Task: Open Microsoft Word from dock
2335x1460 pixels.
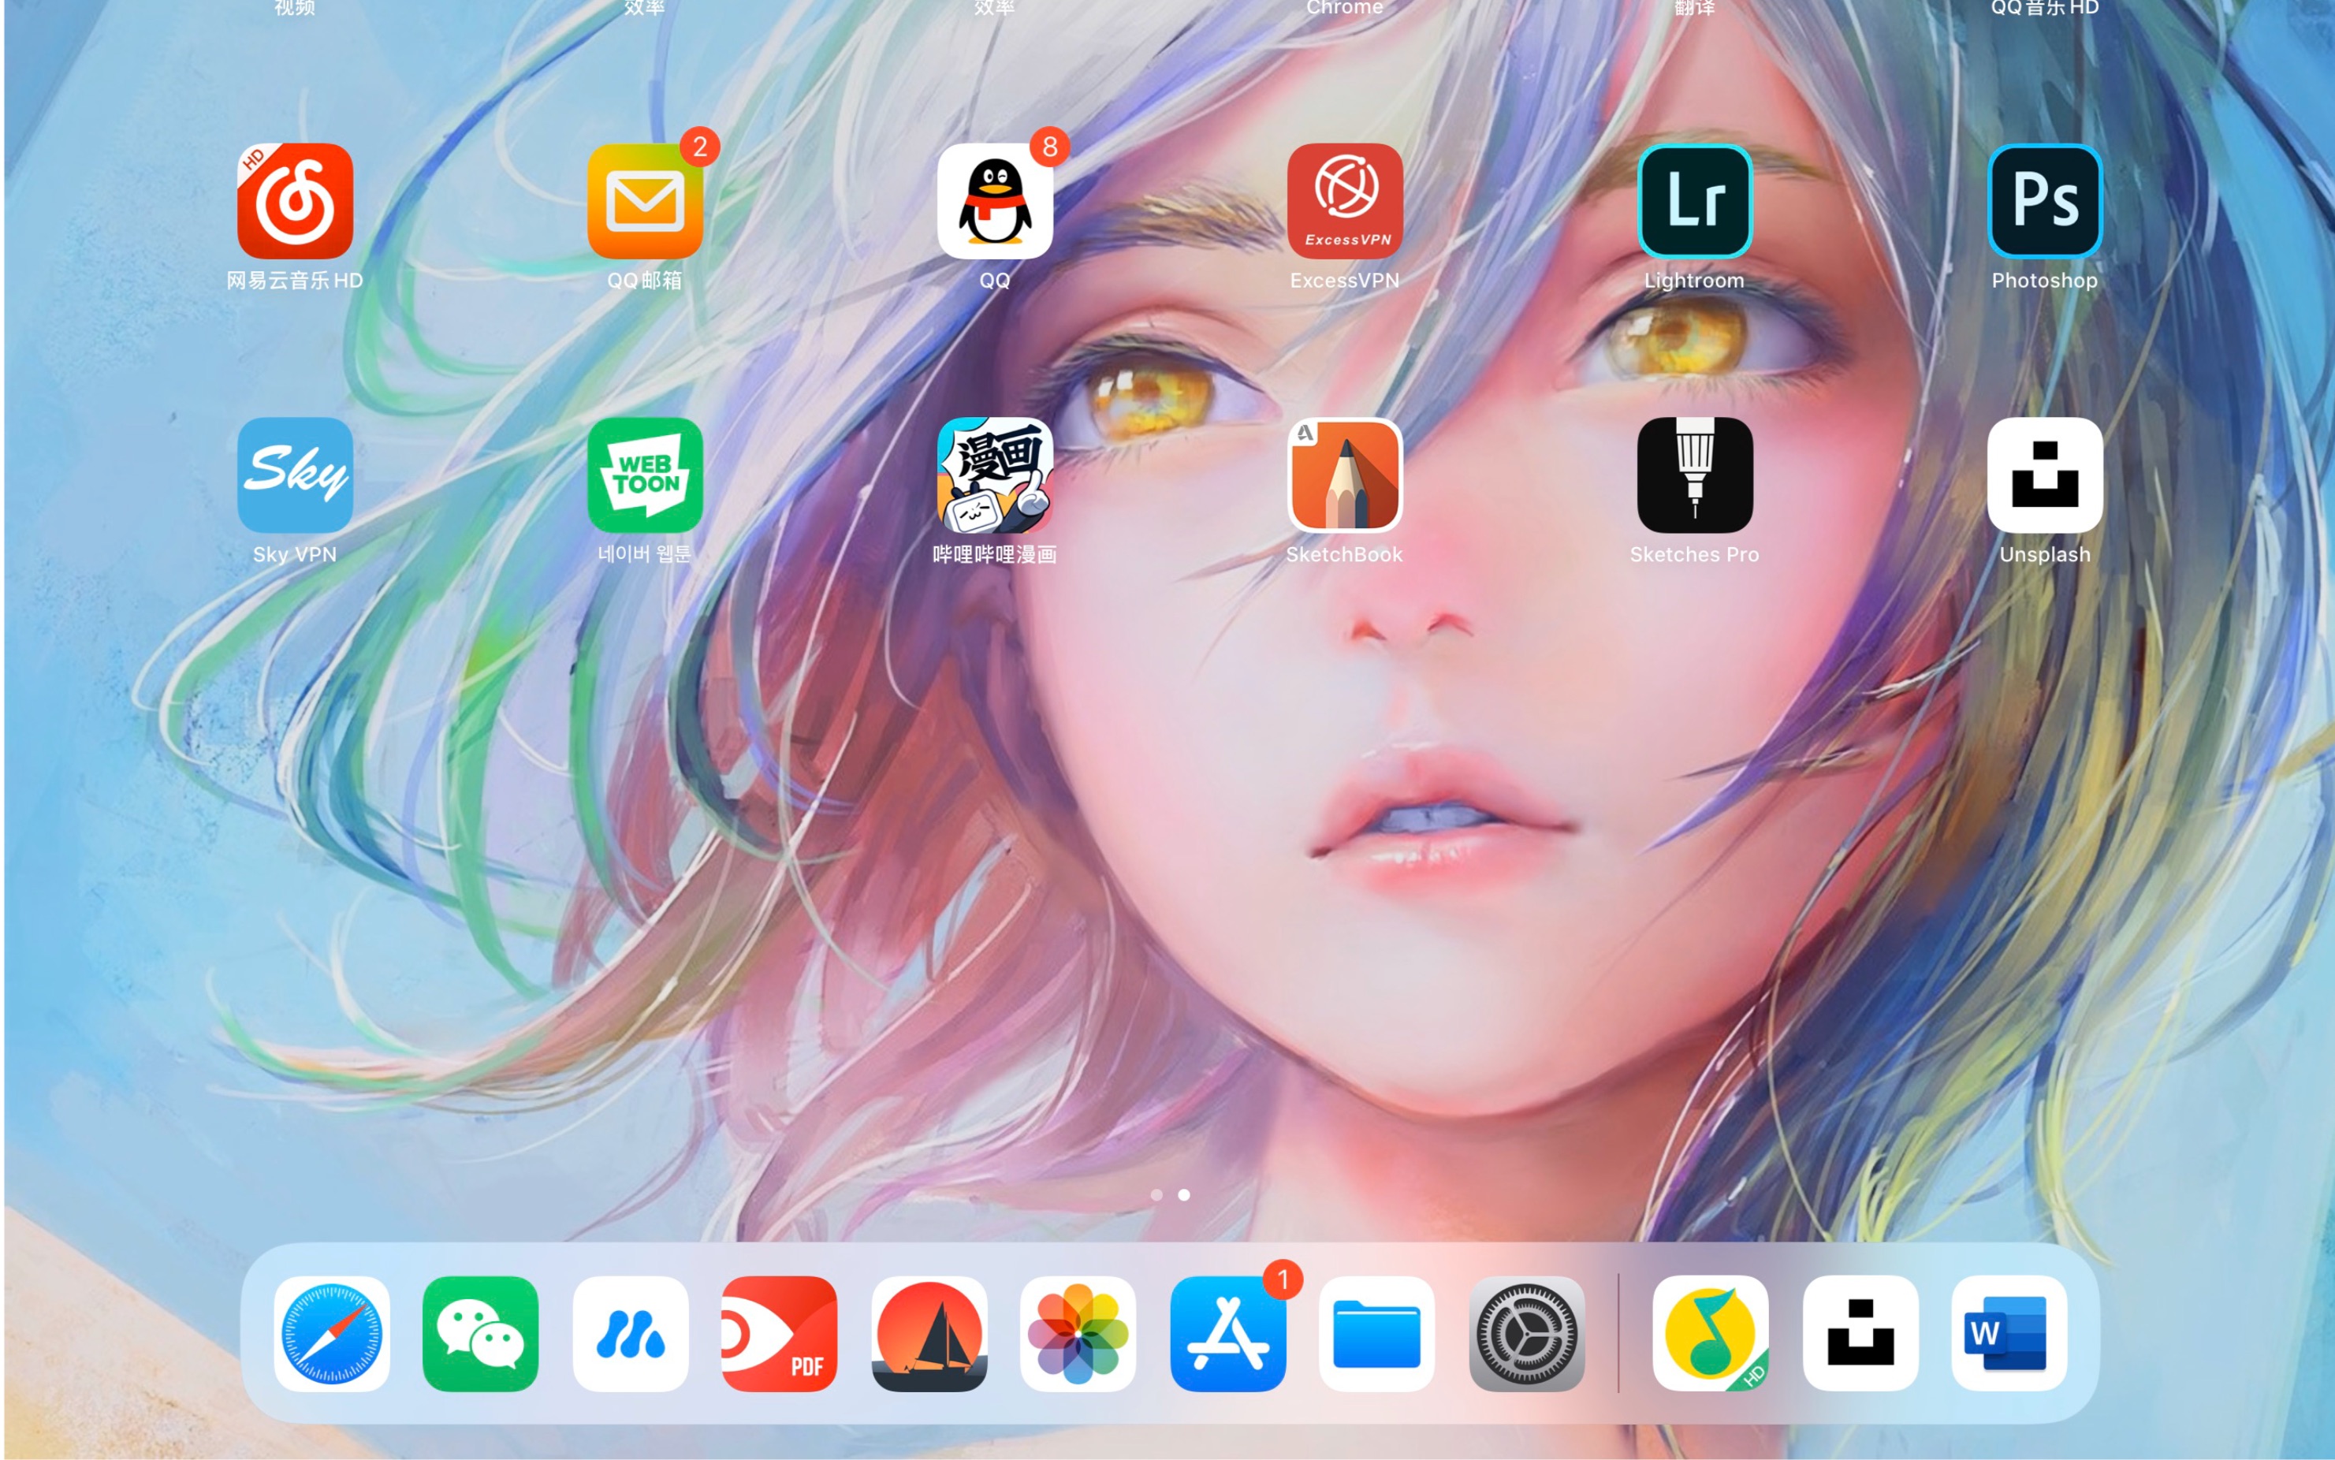Action: [x=2009, y=1334]
